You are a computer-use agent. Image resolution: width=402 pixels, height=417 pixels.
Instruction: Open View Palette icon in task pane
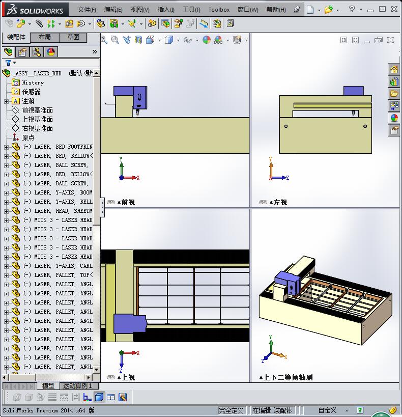(x=394, y=105)
